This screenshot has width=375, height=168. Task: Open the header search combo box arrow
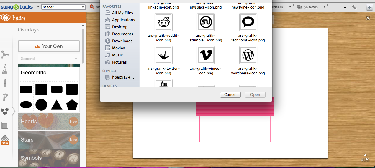point(83,7)
